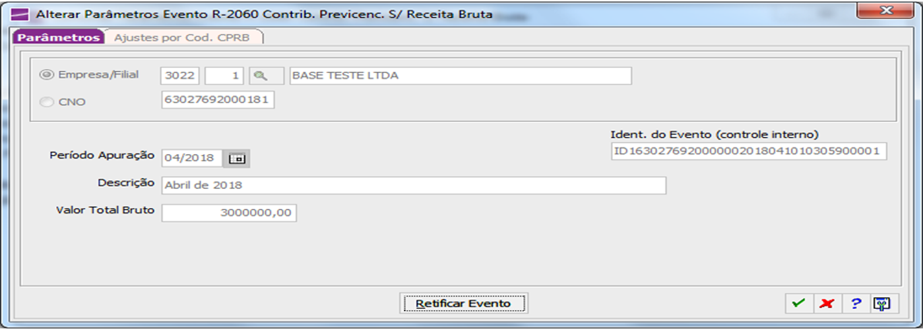Click the Filial number field
923x330 pixels.
coord(225,76)
